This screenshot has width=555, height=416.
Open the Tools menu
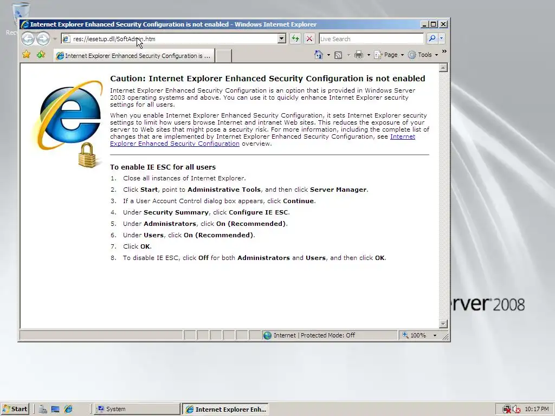(x=423, y=55)
